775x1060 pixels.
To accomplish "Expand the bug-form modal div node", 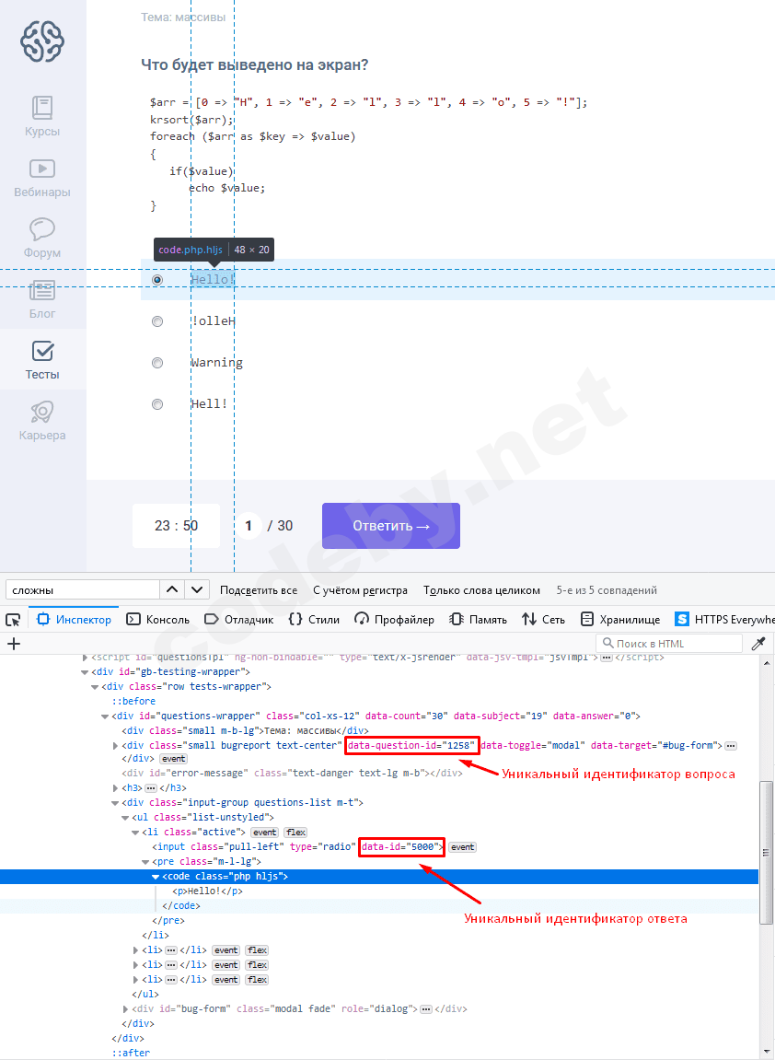I will pyautogui.click(x=125, y=1008).
